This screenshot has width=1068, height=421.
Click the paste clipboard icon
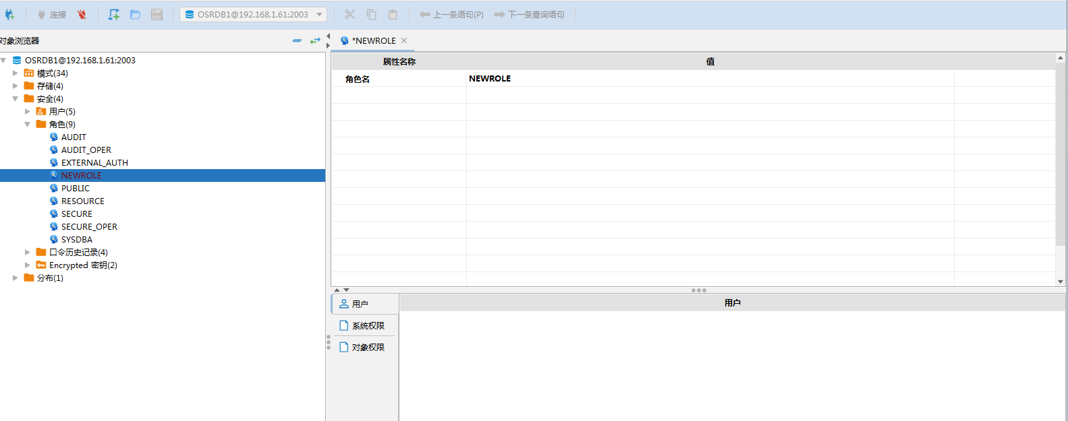[x=393, y=14]
